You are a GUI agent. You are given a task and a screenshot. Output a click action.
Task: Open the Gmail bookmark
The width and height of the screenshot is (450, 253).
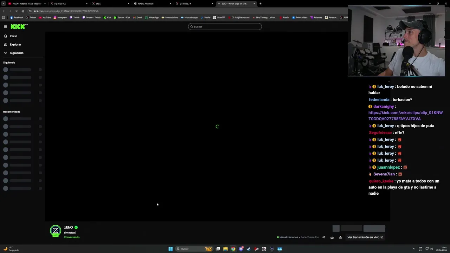click(x=137, y=18)
